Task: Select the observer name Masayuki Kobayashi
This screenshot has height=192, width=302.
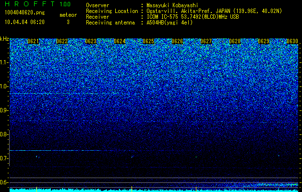Action: coord(172,5)
